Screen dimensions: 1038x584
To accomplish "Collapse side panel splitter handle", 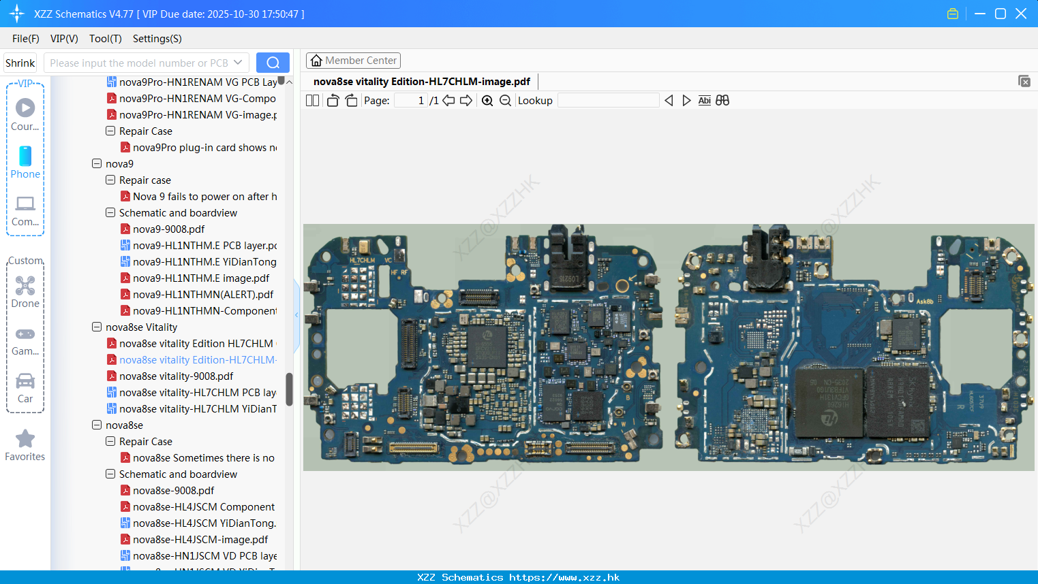I will pos(296,315).
